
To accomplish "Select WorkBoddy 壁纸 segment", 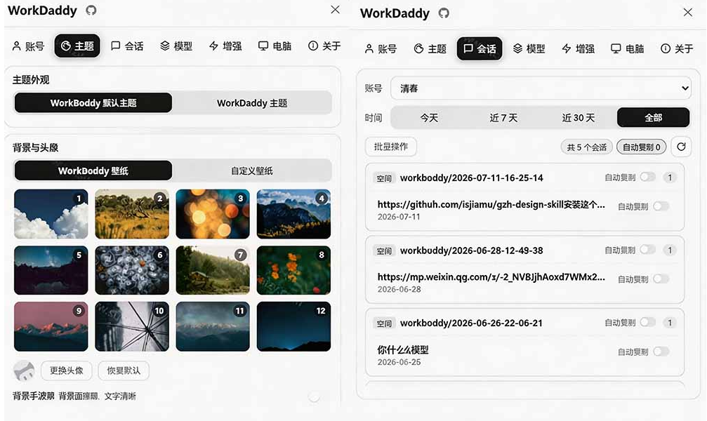I will [93, 171].
